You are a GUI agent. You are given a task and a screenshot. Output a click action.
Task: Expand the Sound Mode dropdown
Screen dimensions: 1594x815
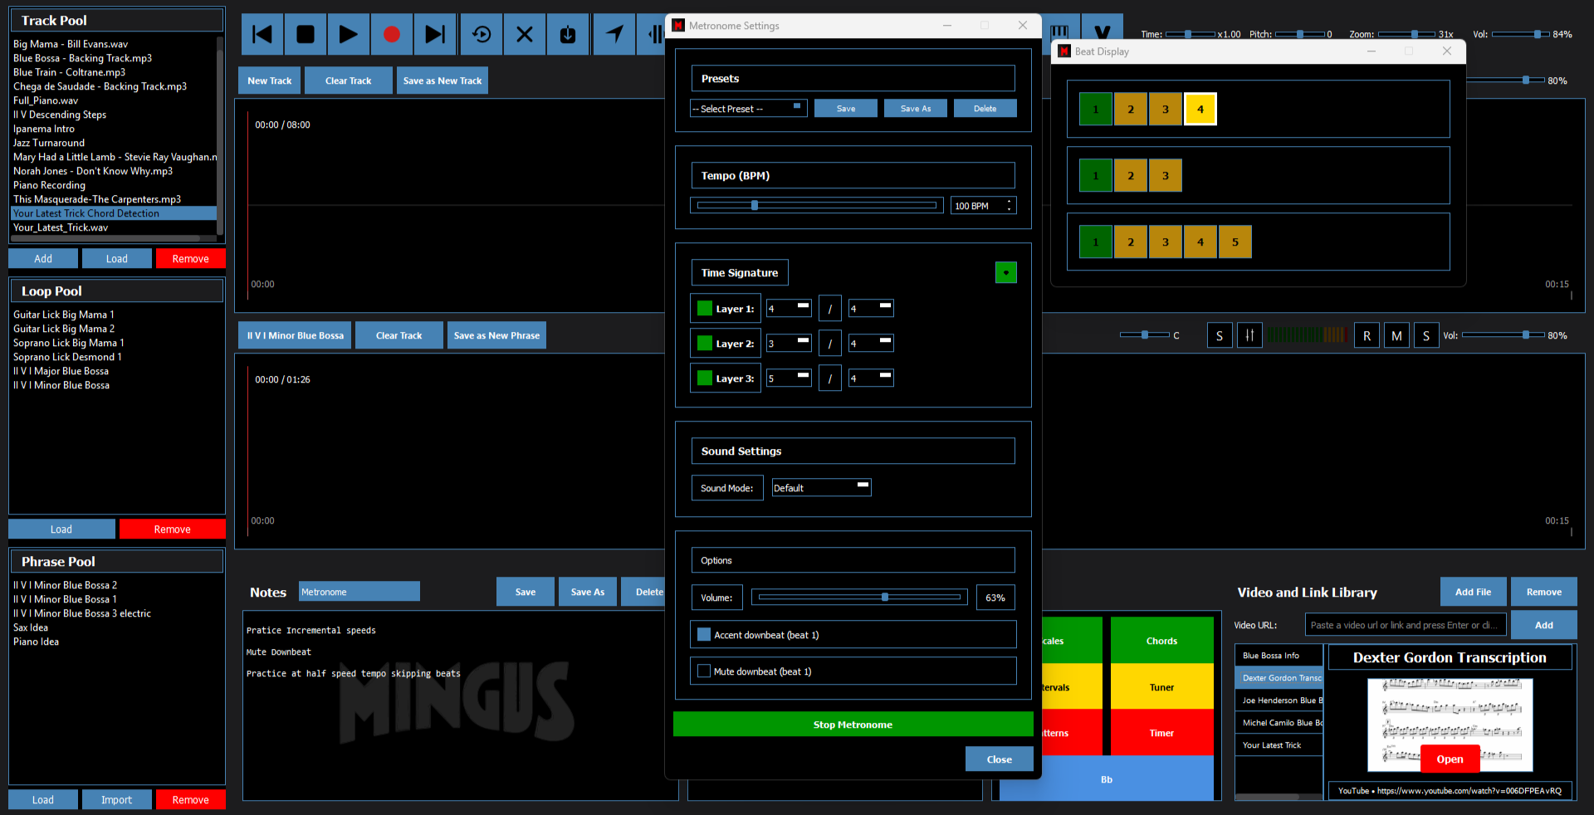click(x=820, y=488)
